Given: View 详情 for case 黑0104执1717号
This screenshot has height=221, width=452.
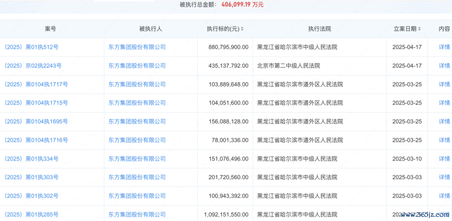Looking at the screenshot, I should tap(444, 85).
